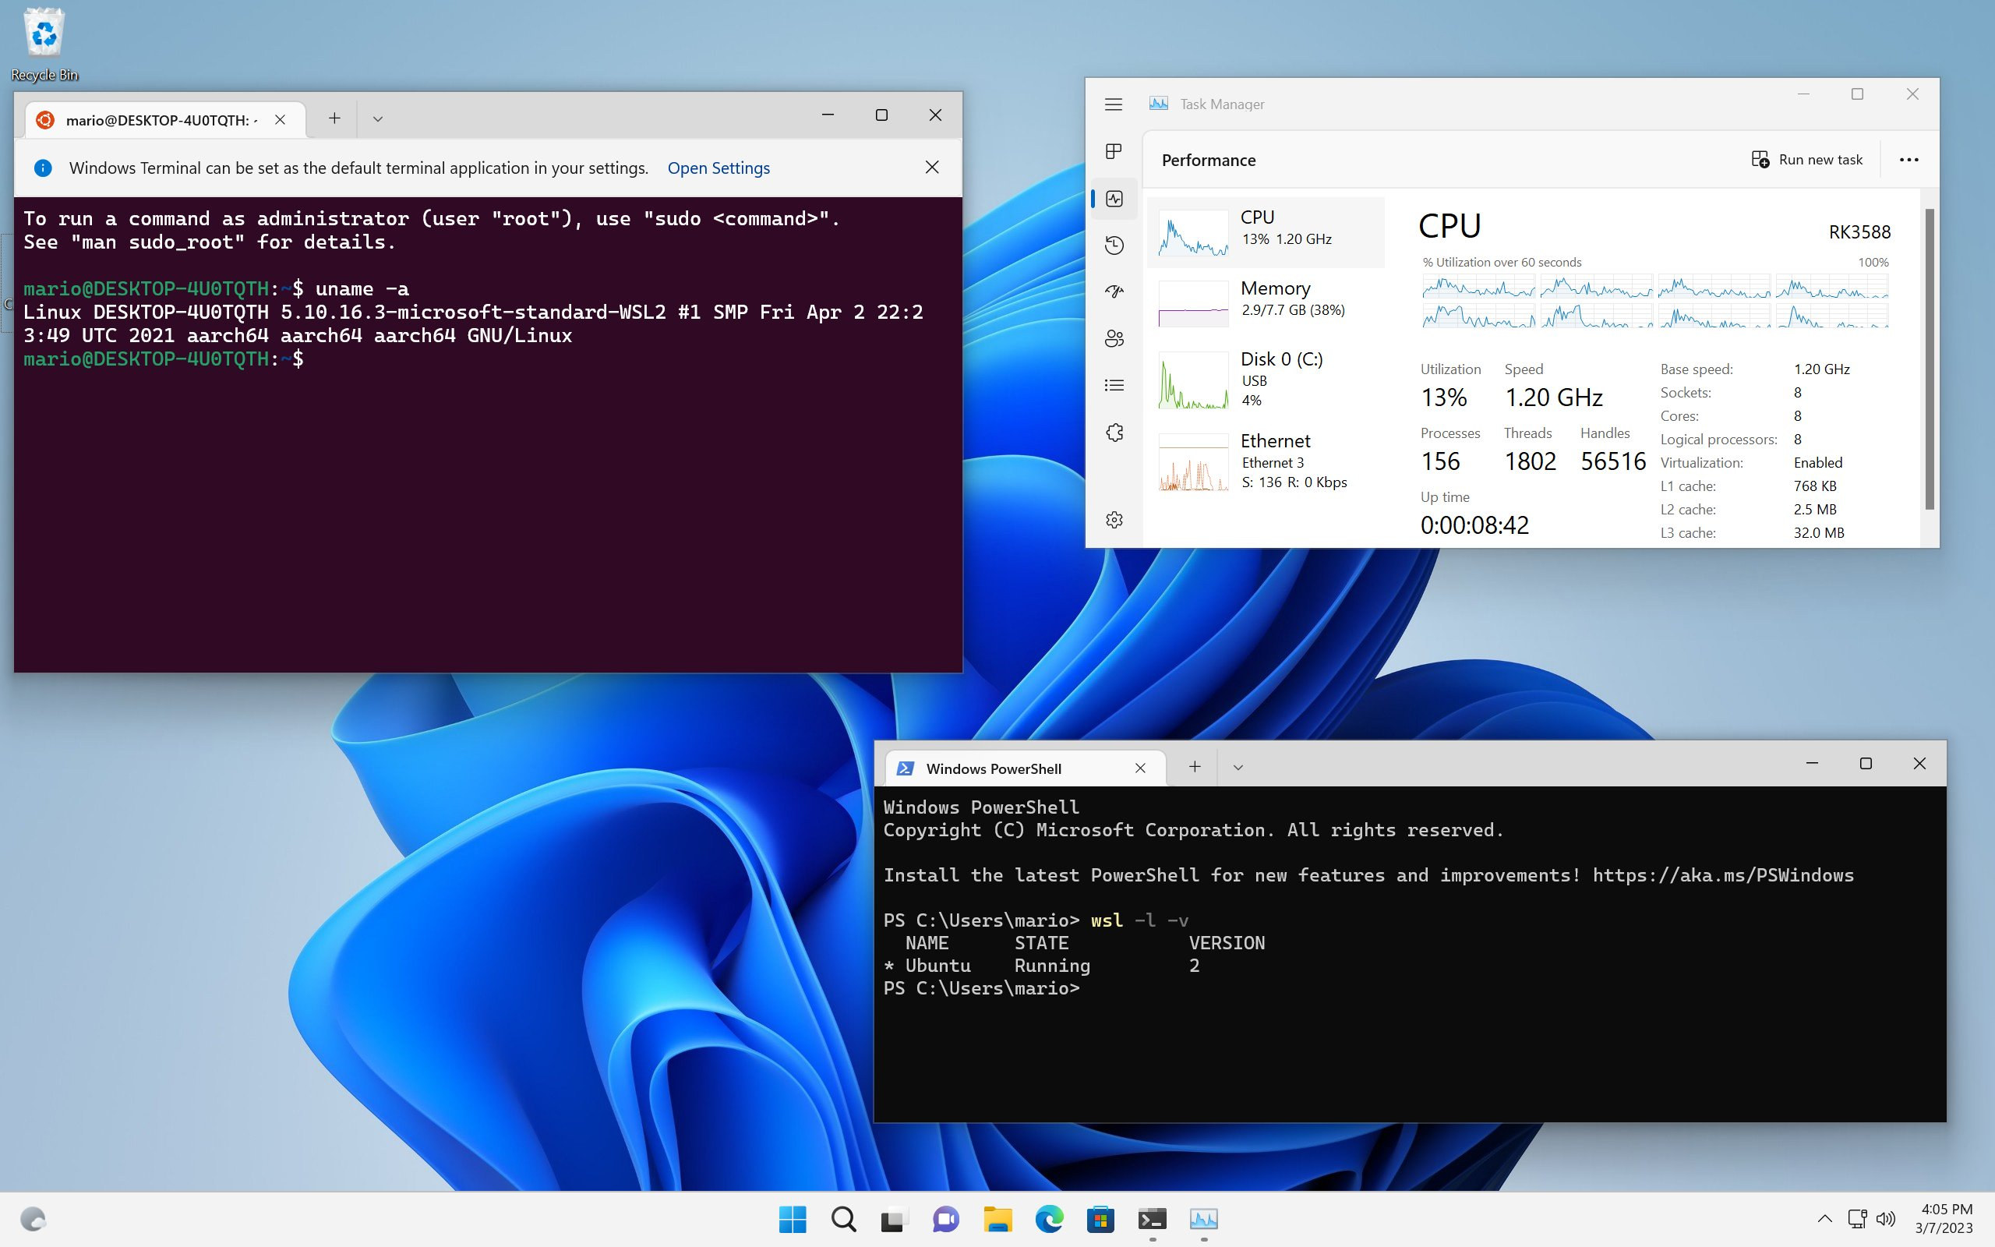Select Ethernet performance entry

coord(1266,462)
